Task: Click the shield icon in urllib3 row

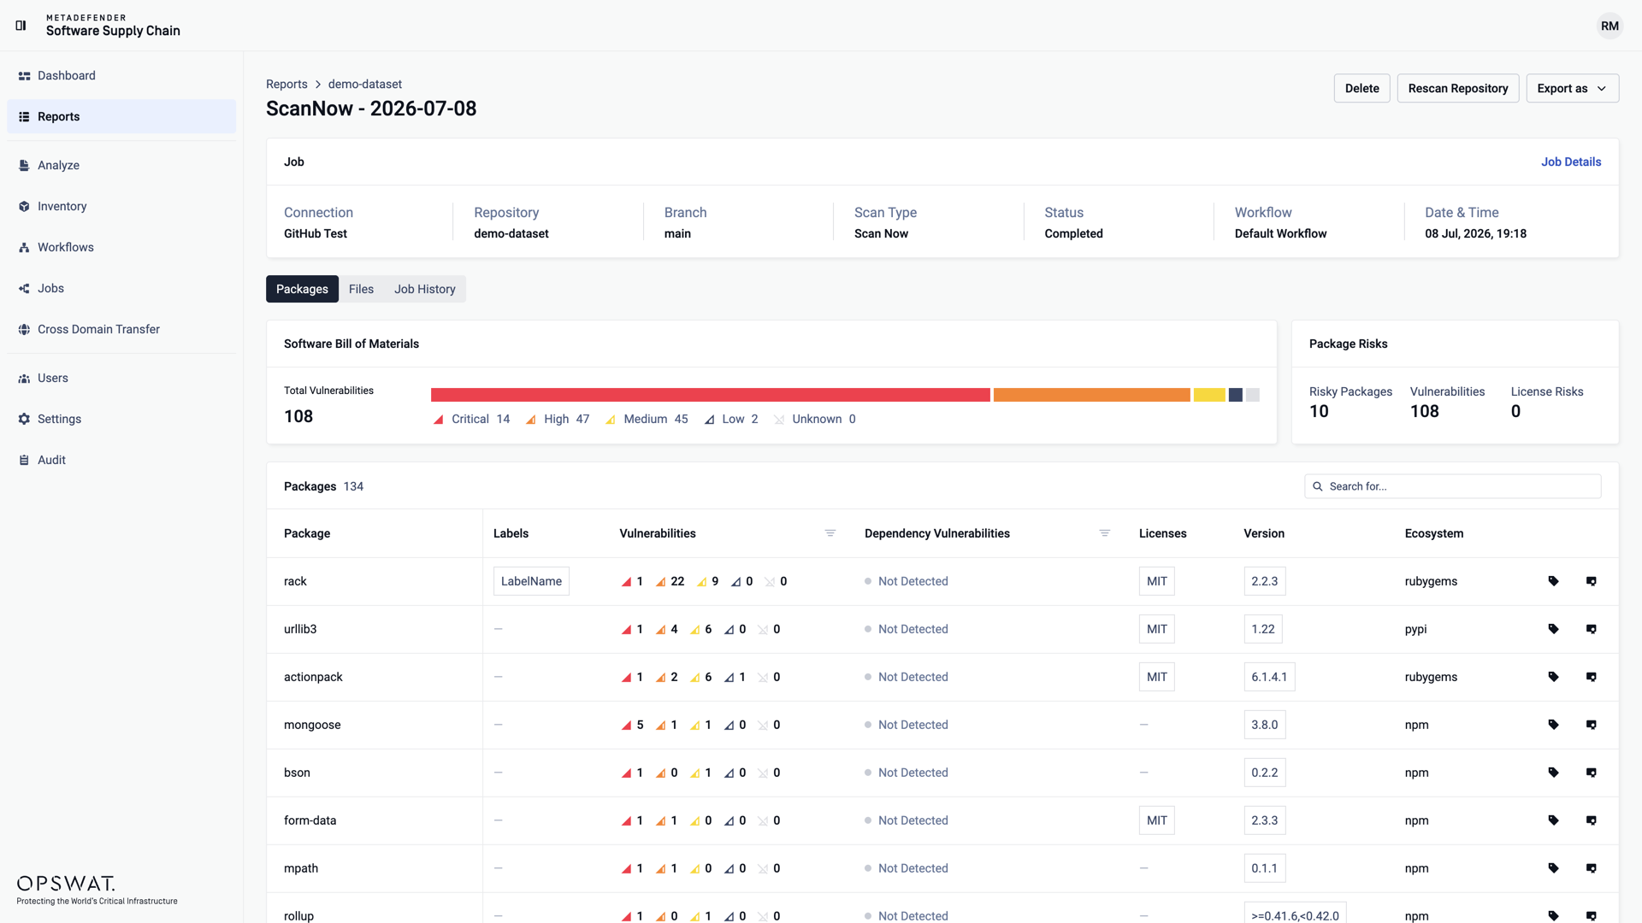Action: pos(1592,629)
